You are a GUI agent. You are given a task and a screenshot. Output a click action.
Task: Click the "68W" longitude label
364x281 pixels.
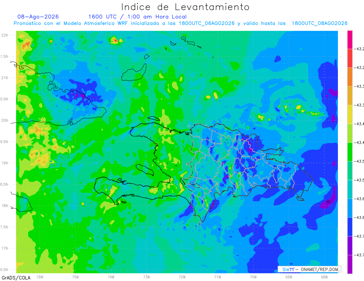point(324,277)
